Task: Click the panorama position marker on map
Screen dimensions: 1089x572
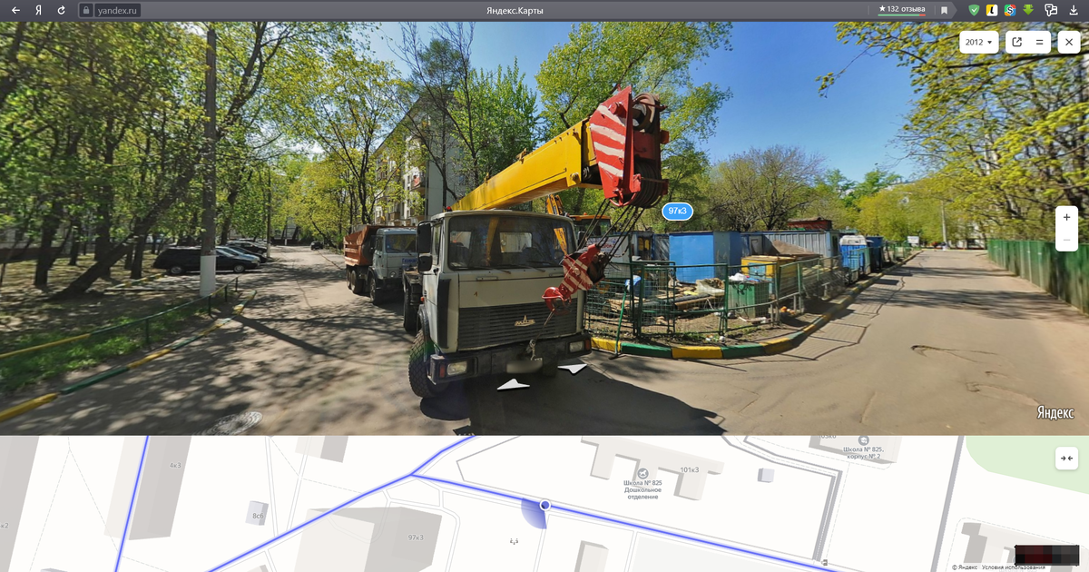Action: (x=544, y=505)
